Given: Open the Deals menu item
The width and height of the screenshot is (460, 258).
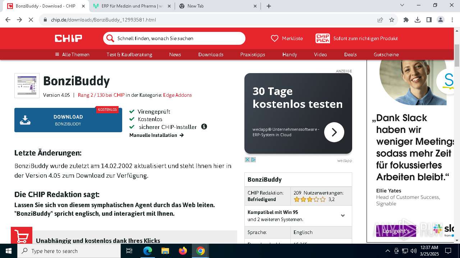Looking at the screenshot, I should click(x=350, y=54).
